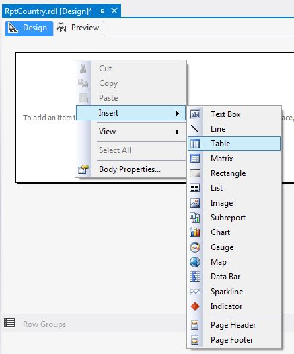Click the Data Bar icon
294x354 pixels.
click(x=194, y=277)
